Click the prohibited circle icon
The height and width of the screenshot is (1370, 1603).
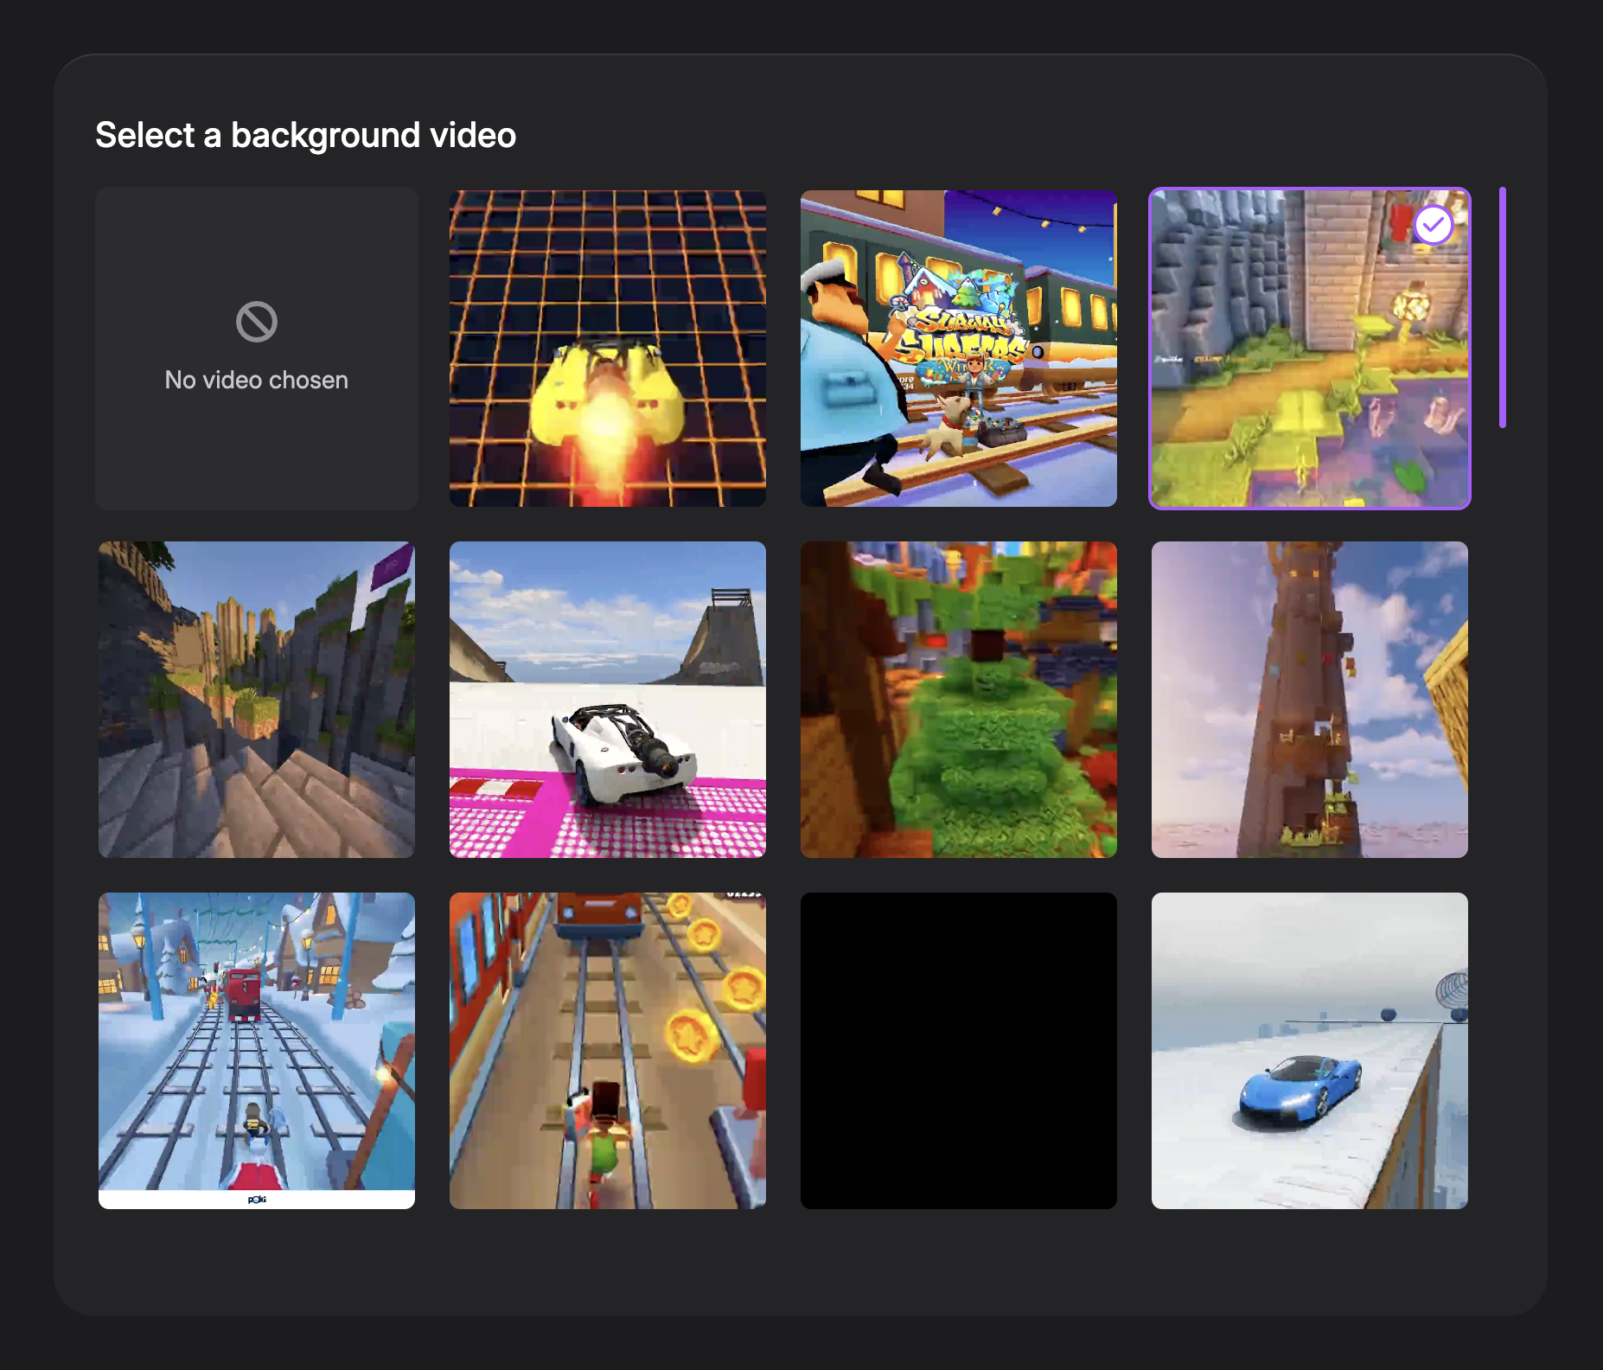point(257,322)
